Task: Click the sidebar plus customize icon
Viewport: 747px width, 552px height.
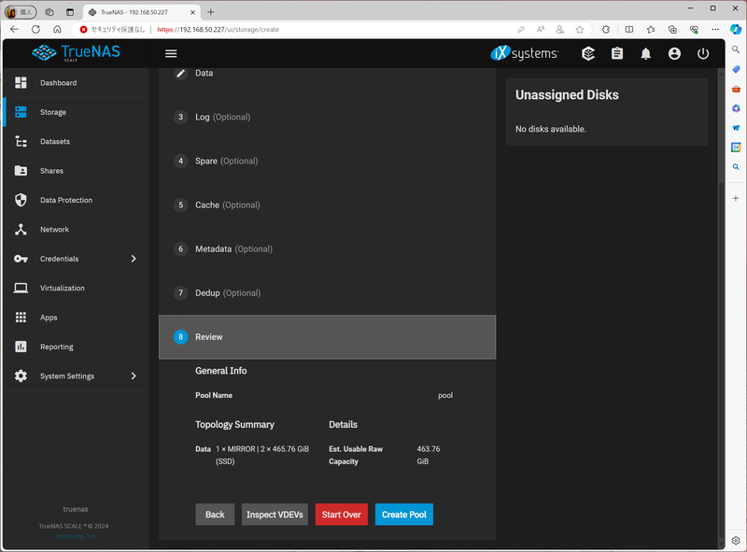Action: (736, 198)
